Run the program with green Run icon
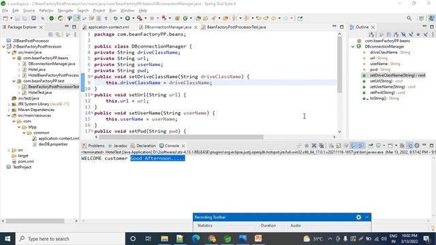The image size is (436, 245). click(x=127, y=18)
